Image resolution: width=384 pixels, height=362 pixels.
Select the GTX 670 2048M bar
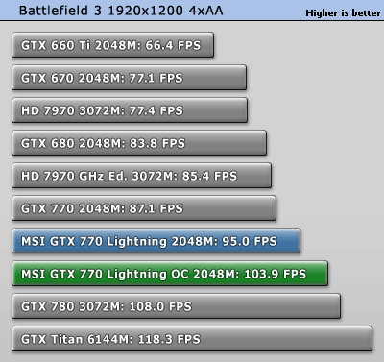tap(129, 78)
